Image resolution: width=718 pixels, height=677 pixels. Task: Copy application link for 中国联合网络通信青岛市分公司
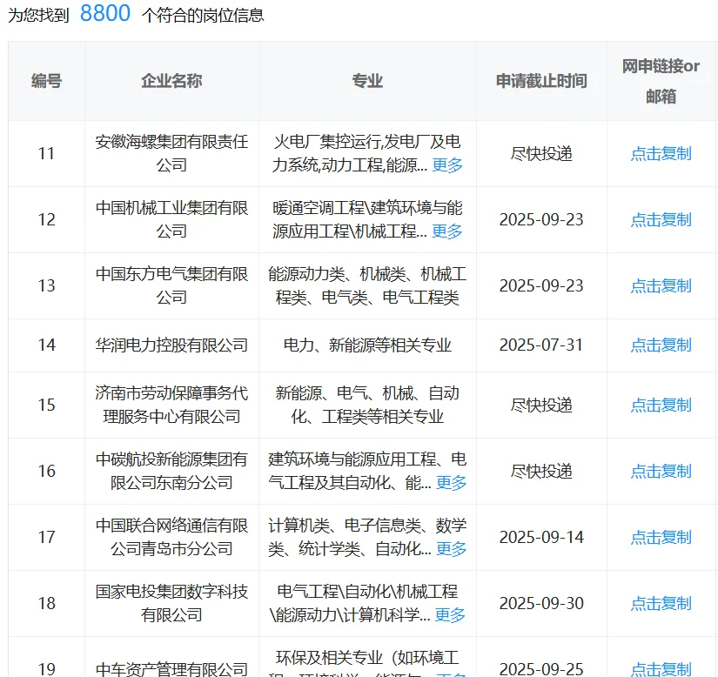point(661,538)
